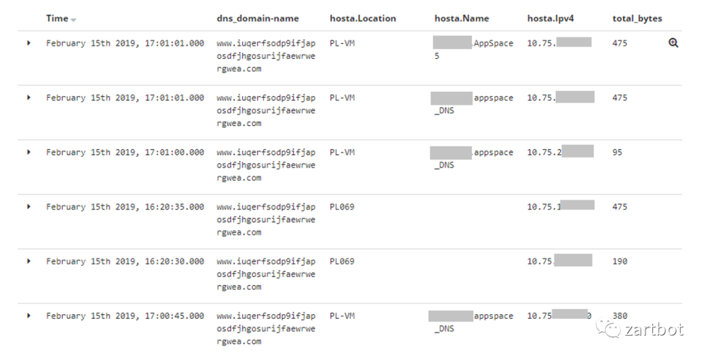Select the first row's domain name text
The image size is (706, 358).
tap(265, 56)
